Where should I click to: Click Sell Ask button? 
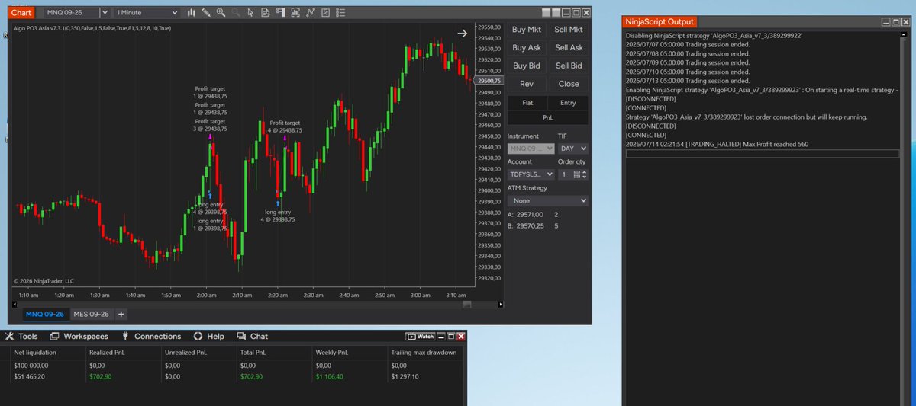pos(569,48)
